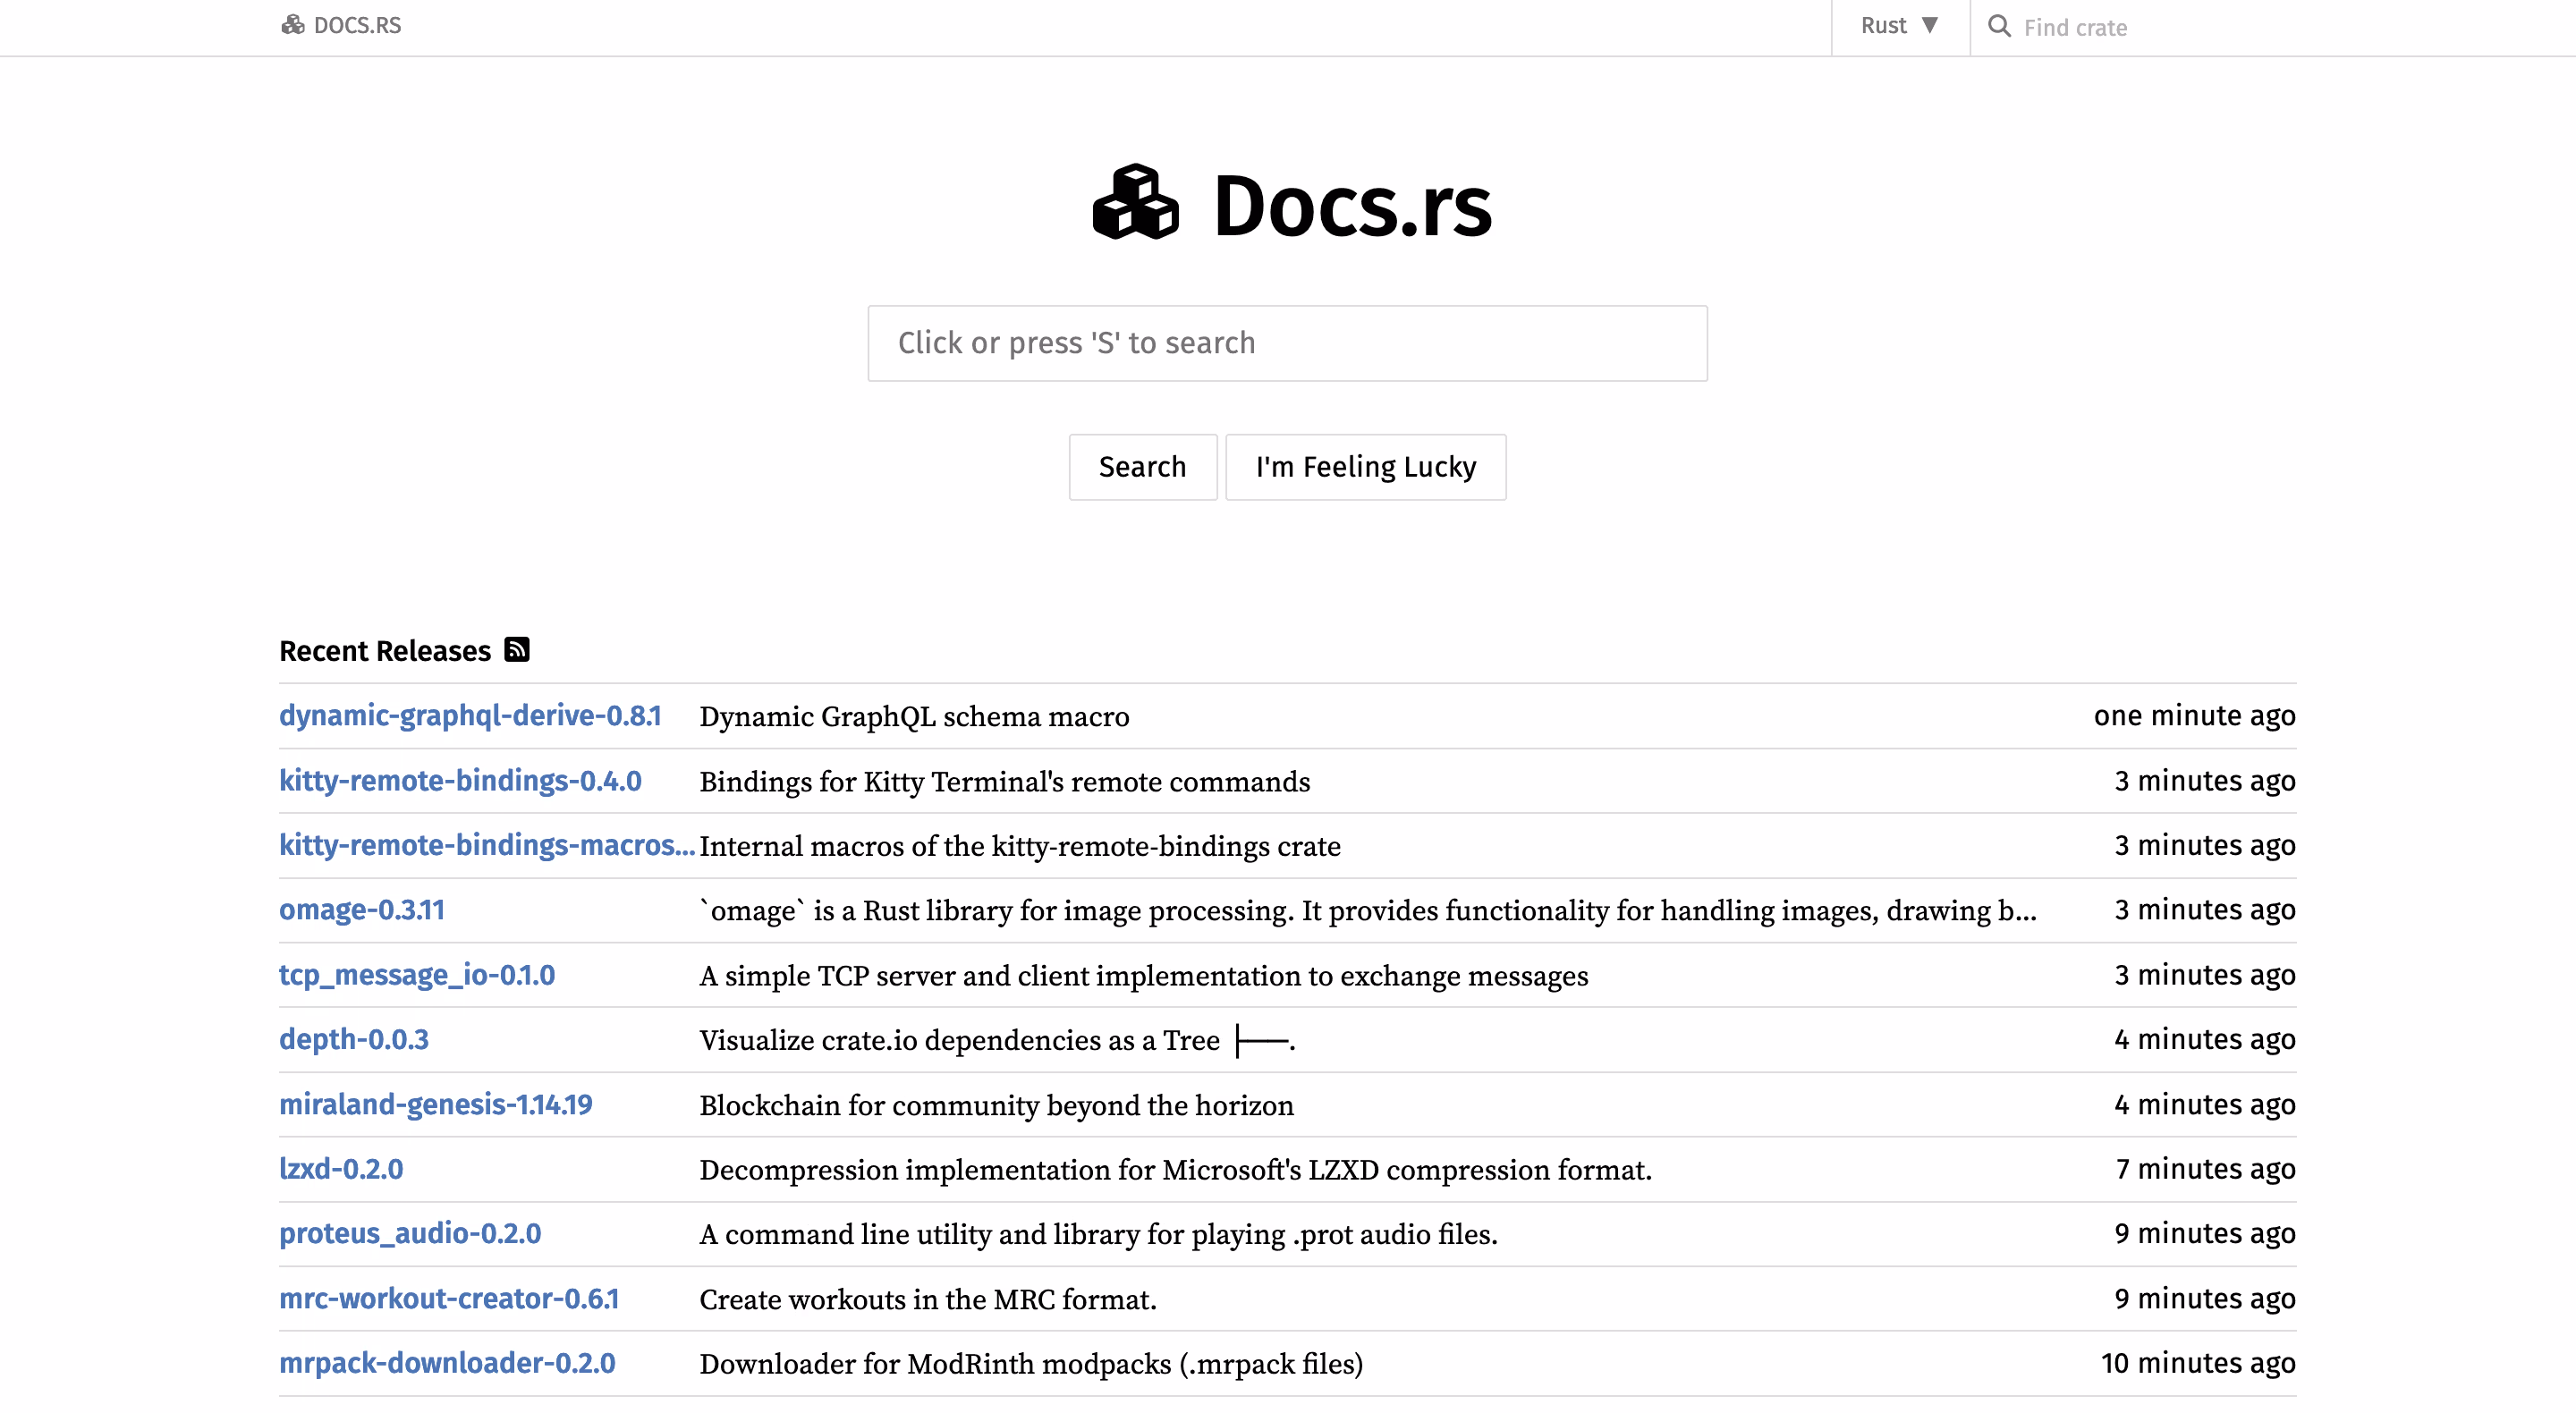2576x1413 pixels.
Task: Click the large Docs.rs title text
Action: coord(1352,205)
